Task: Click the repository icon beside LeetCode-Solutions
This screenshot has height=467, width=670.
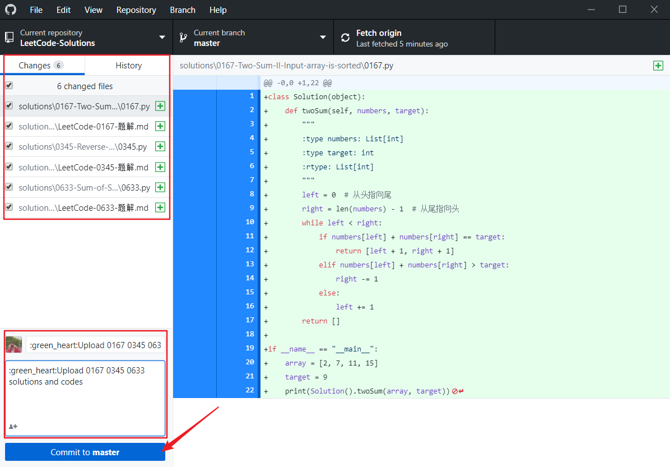Action: coord(9,38)
